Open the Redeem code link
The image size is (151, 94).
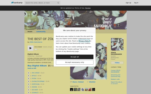115,79
